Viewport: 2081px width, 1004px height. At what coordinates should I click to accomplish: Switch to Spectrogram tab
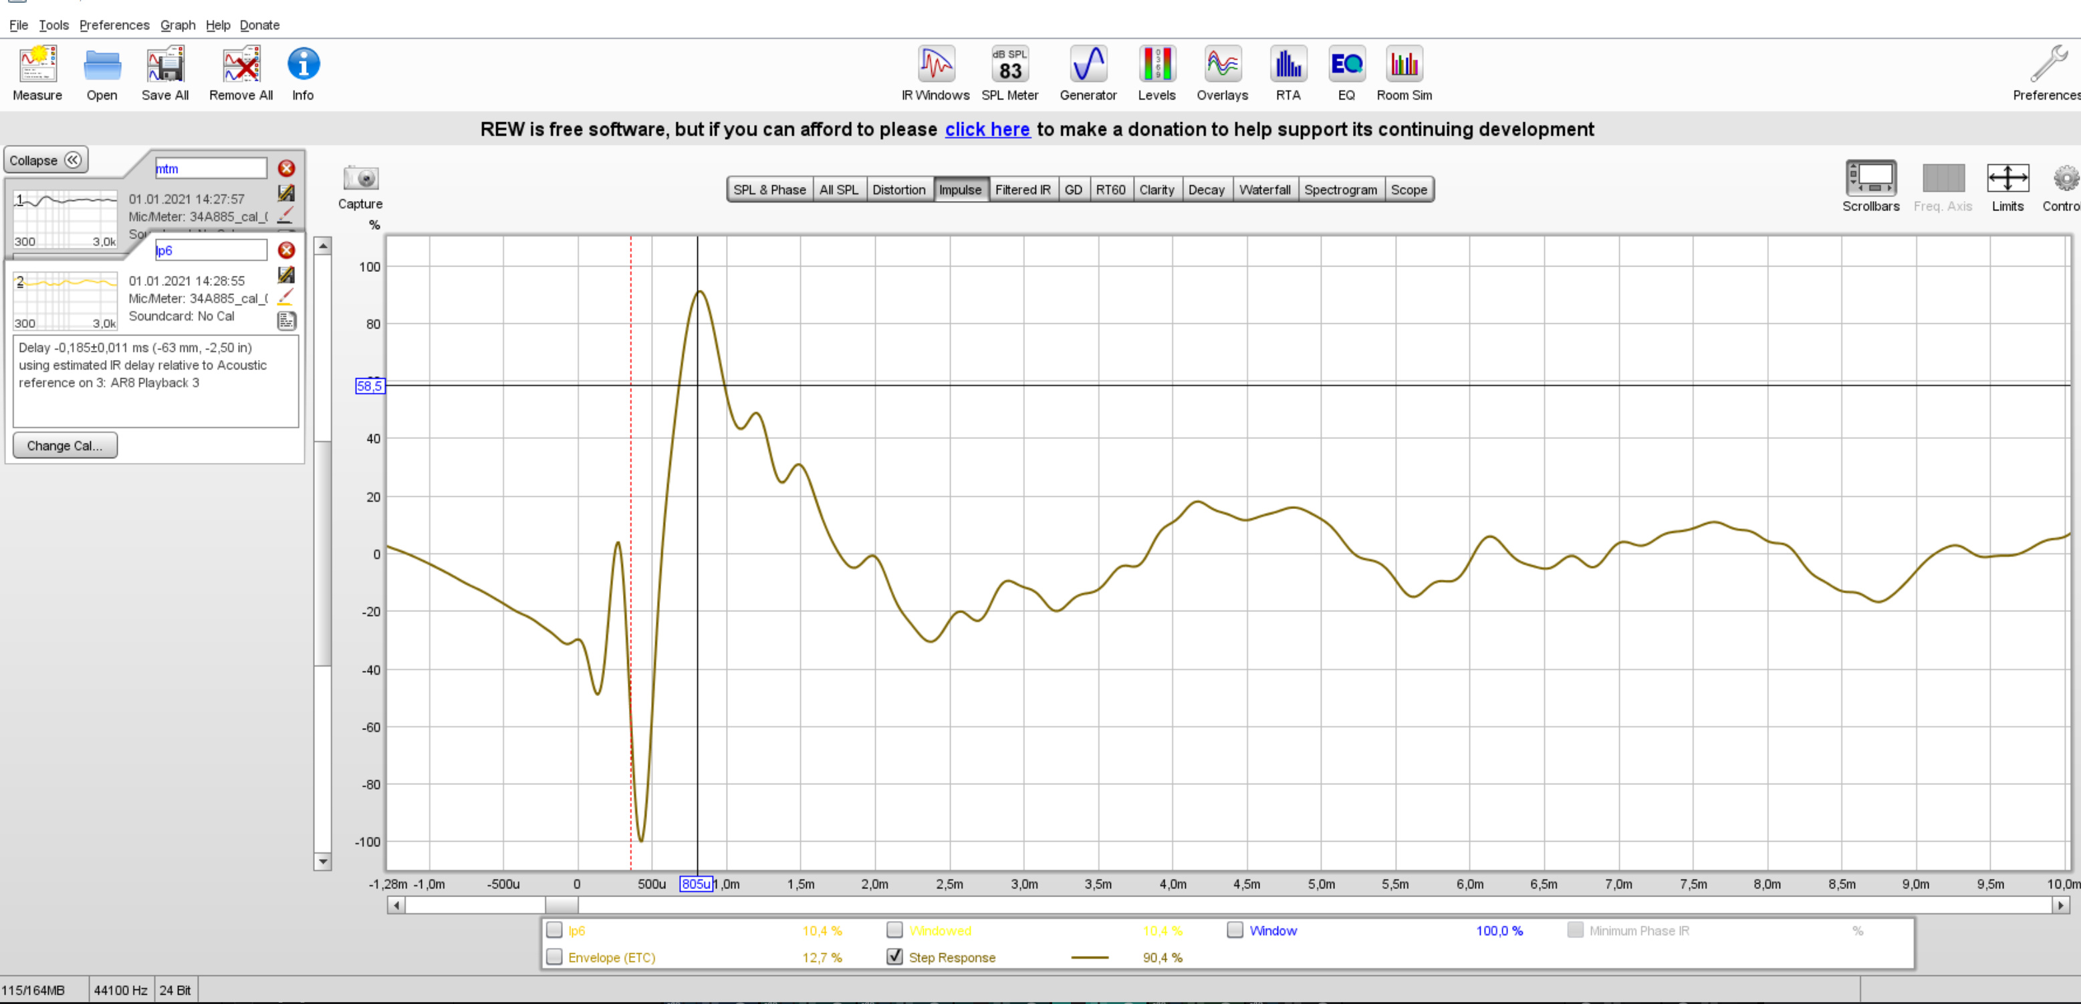[x=1340, y=190]
